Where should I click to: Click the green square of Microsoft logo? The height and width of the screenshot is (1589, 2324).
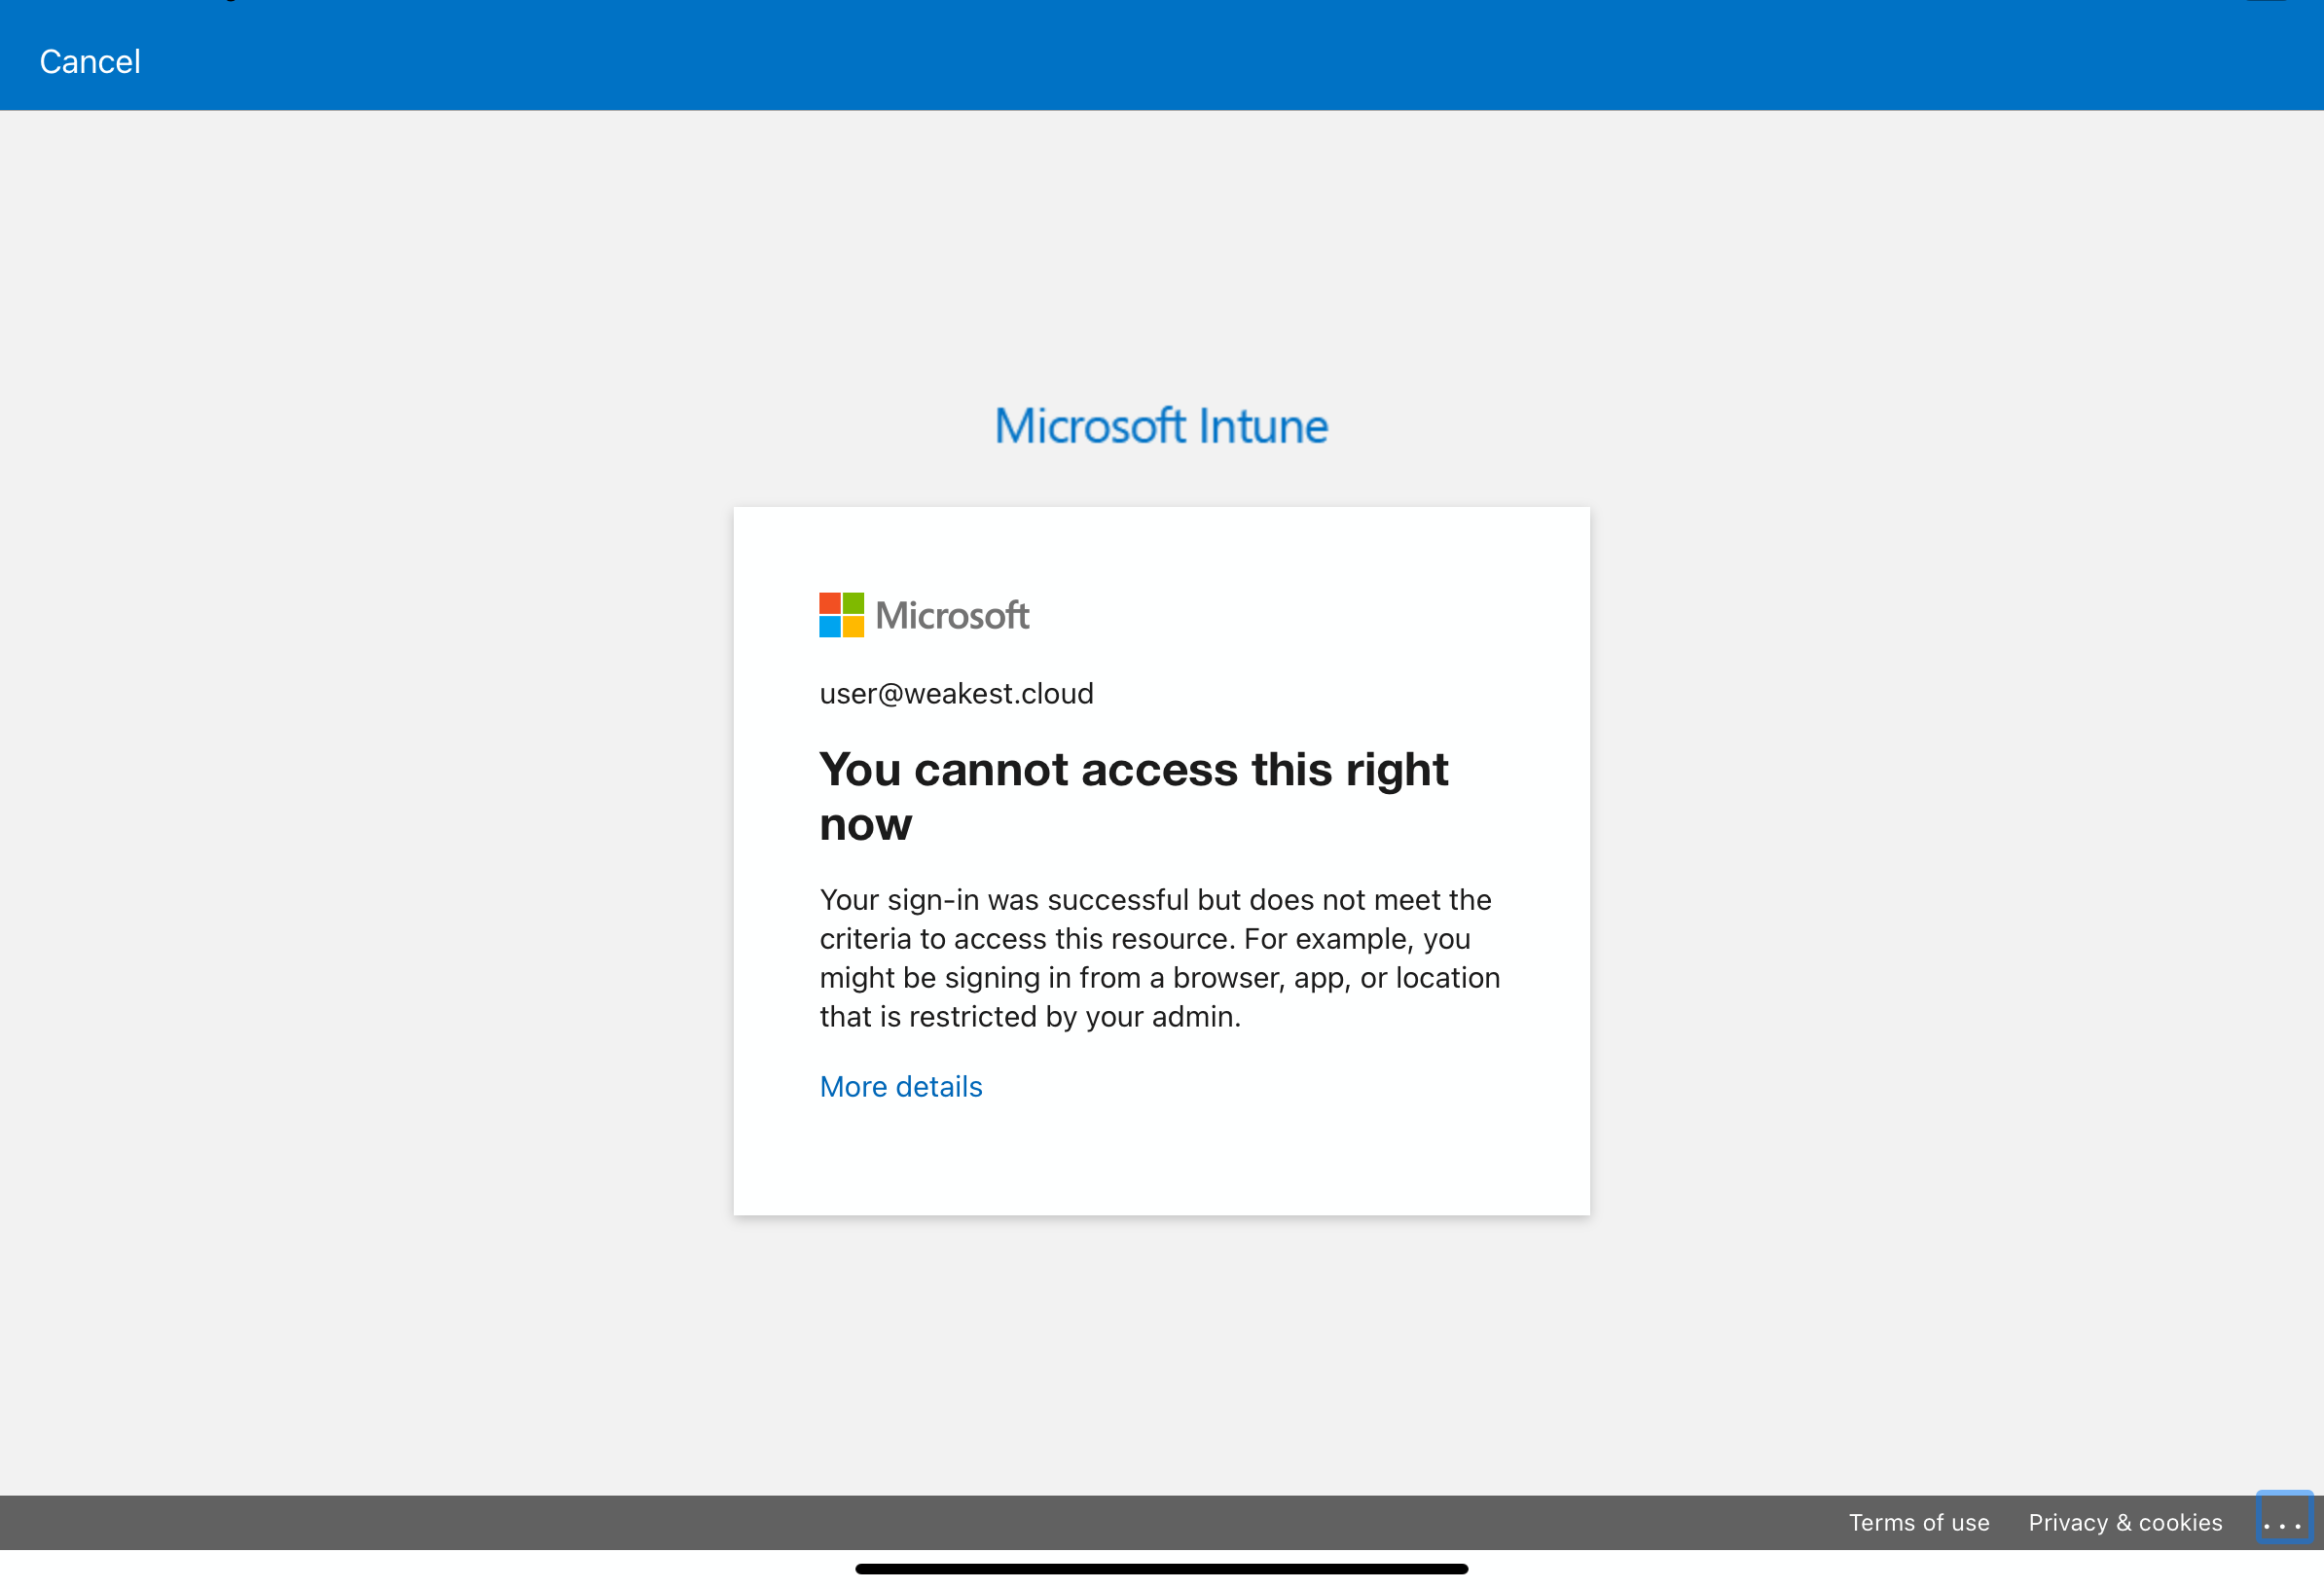(853, 603)
